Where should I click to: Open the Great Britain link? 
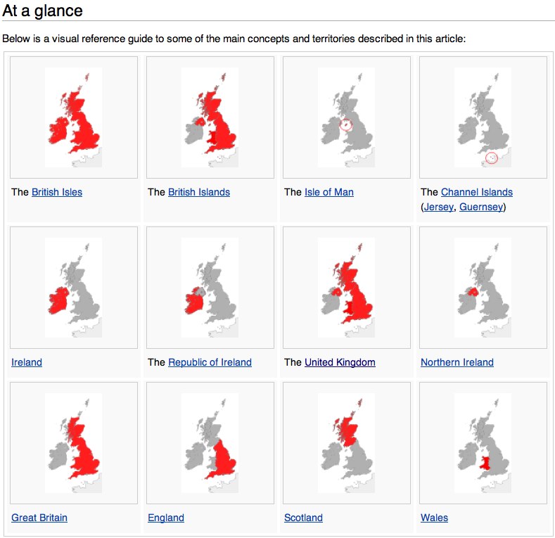click(x=39, y=518)
